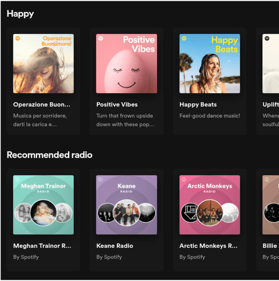Open the partially visible Billie radio card
The image size is (279, 281).
268,220
